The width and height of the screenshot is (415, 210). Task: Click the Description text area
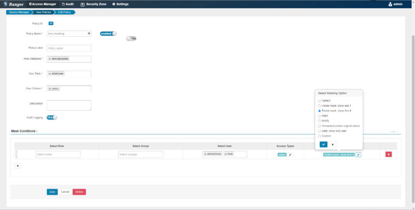(x=69, y=106)
